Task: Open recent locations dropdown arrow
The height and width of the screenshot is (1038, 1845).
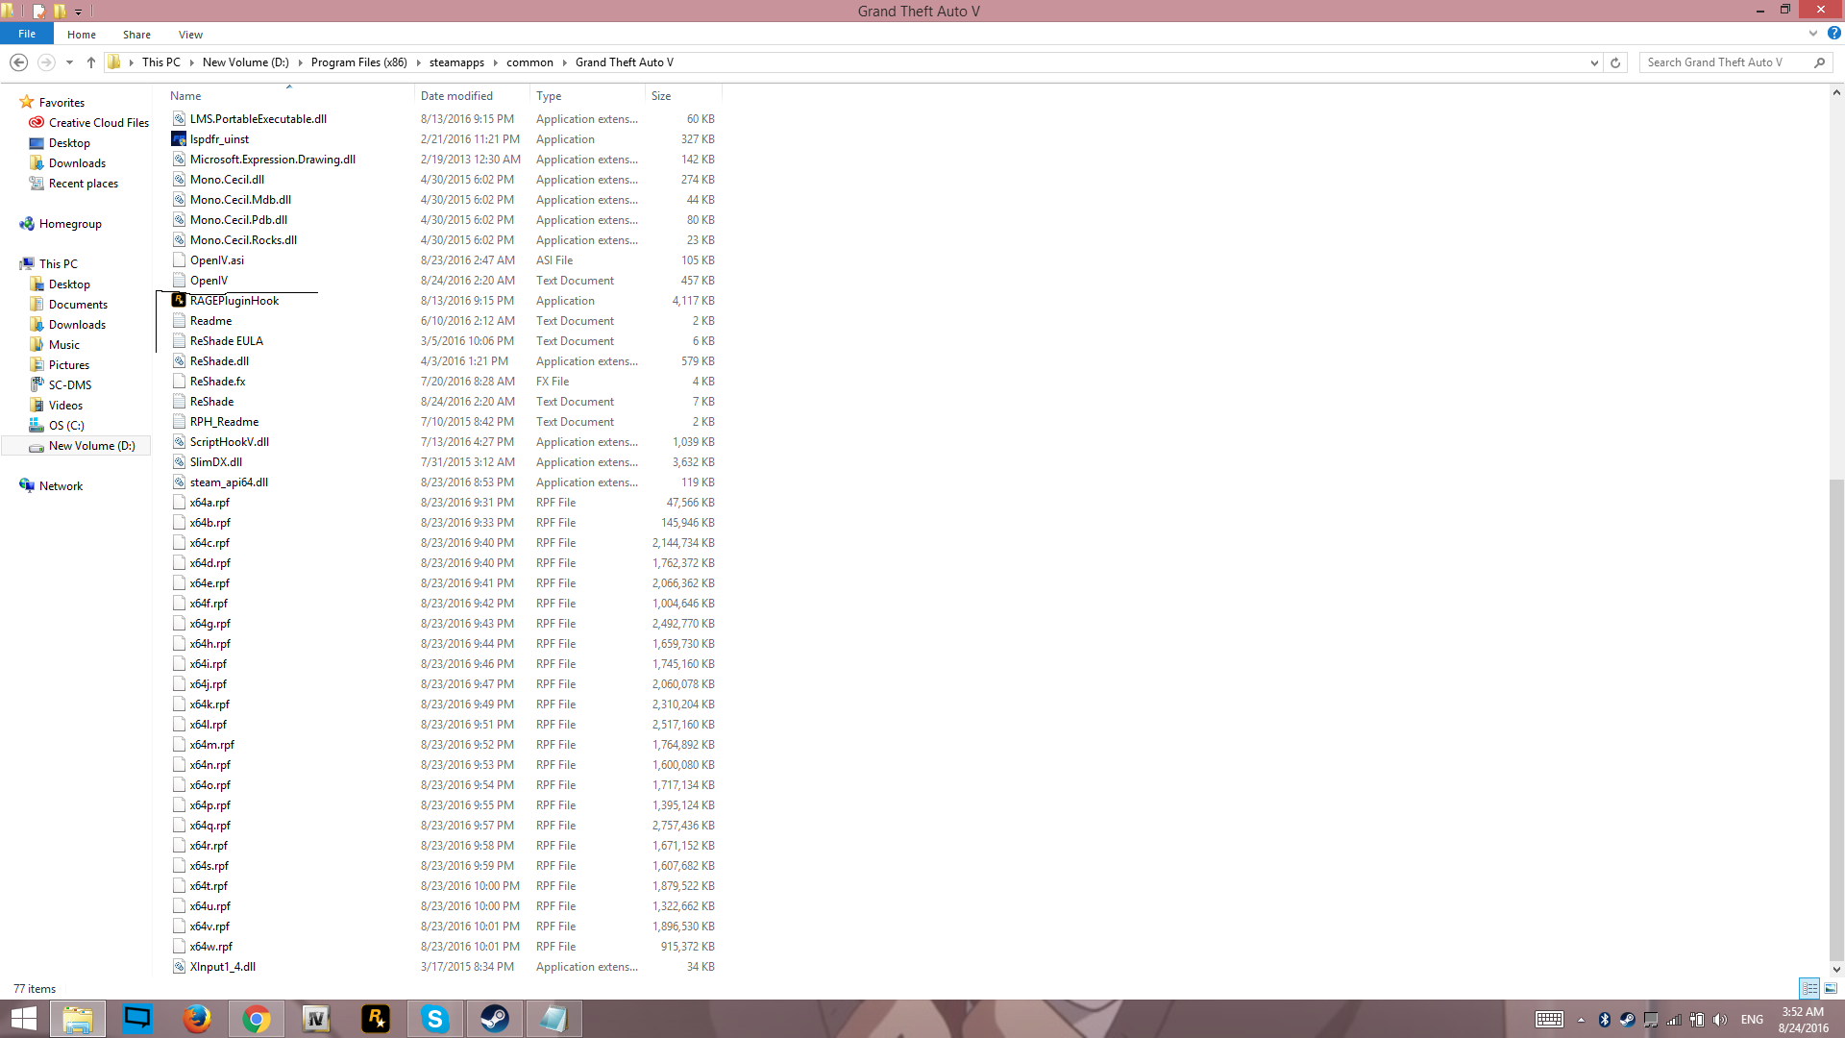Action: click(69, 62)
